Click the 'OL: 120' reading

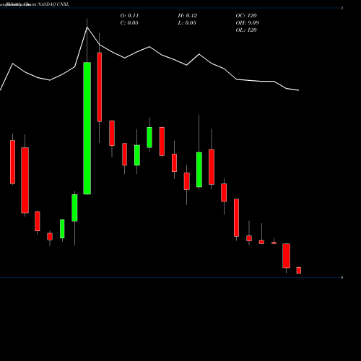click(x=246, y=30)
